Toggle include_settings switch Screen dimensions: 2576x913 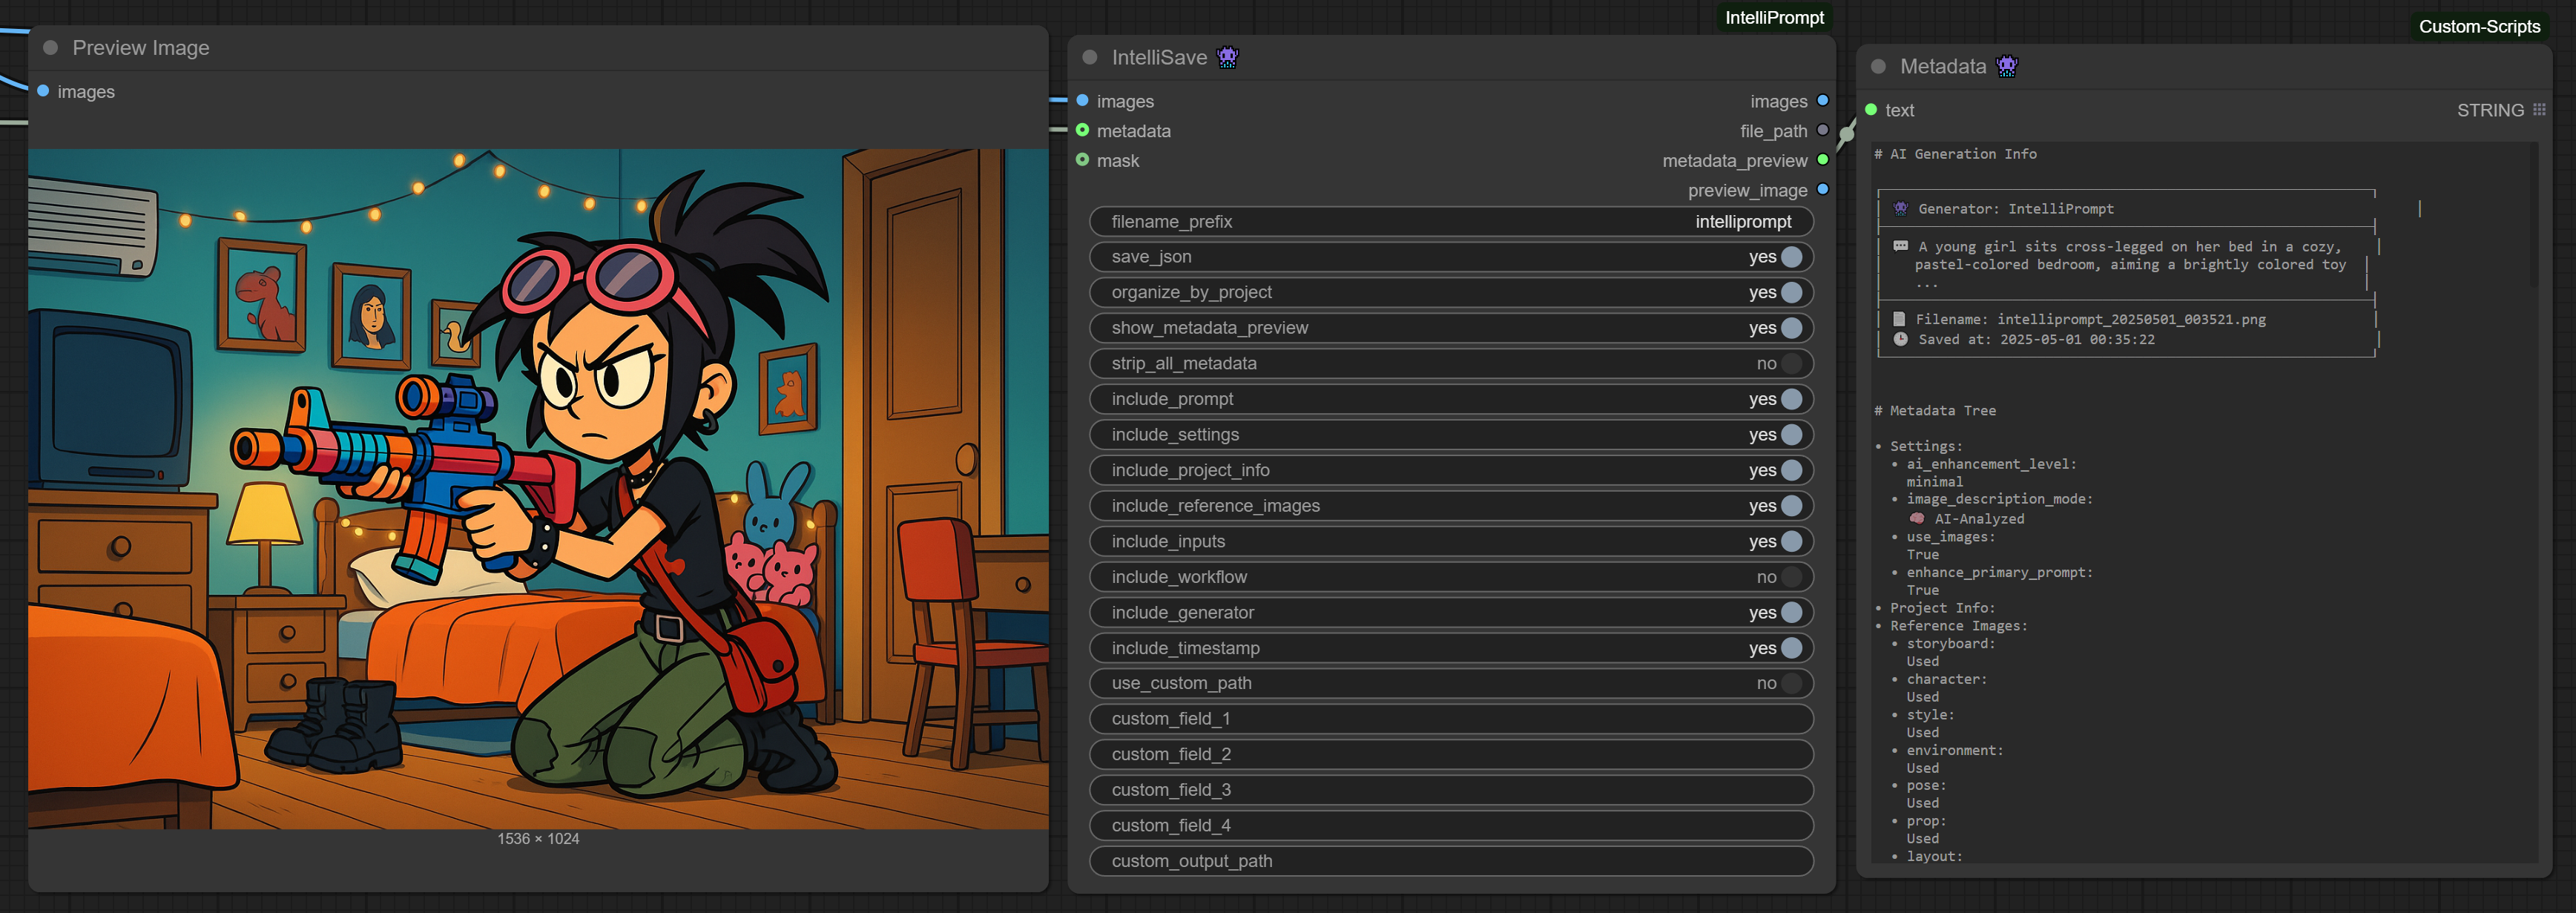pyautogui.click(x=1791, y=434)
